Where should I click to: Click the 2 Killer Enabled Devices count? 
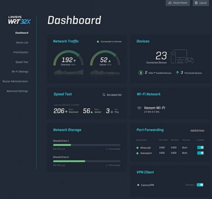point(146,72)
